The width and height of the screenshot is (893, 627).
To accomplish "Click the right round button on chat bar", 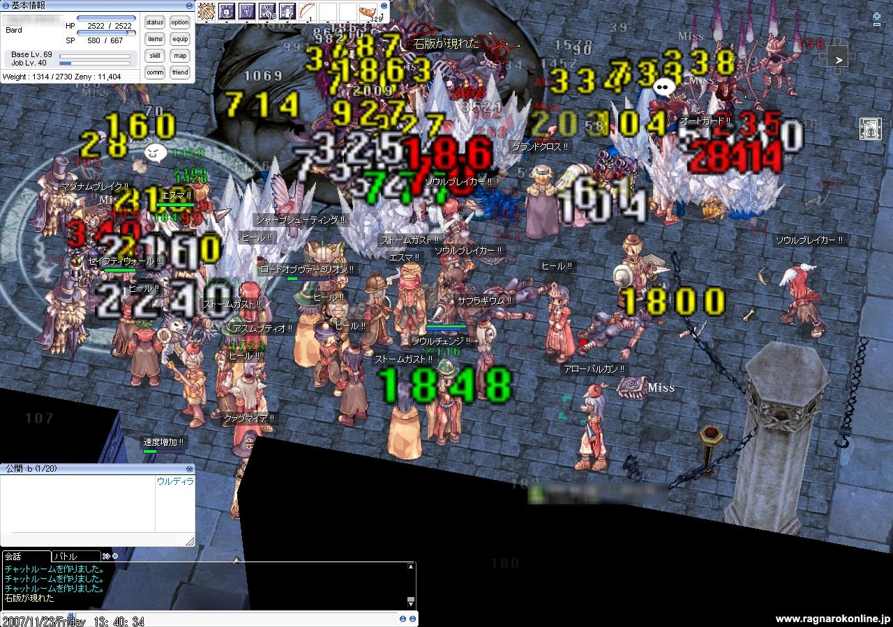I will (412, 619).
